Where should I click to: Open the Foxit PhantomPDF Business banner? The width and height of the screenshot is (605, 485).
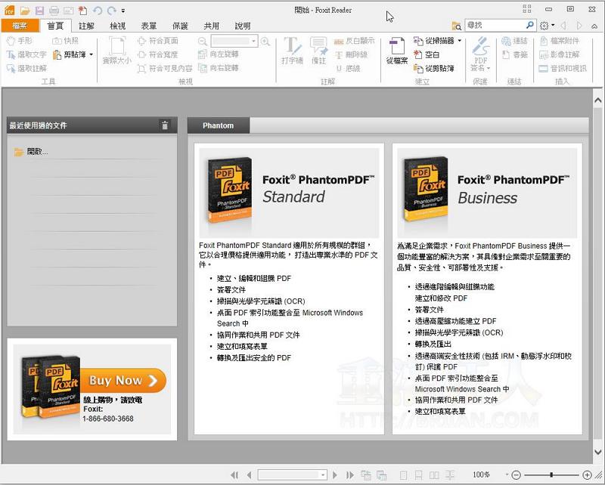[487, 193]
